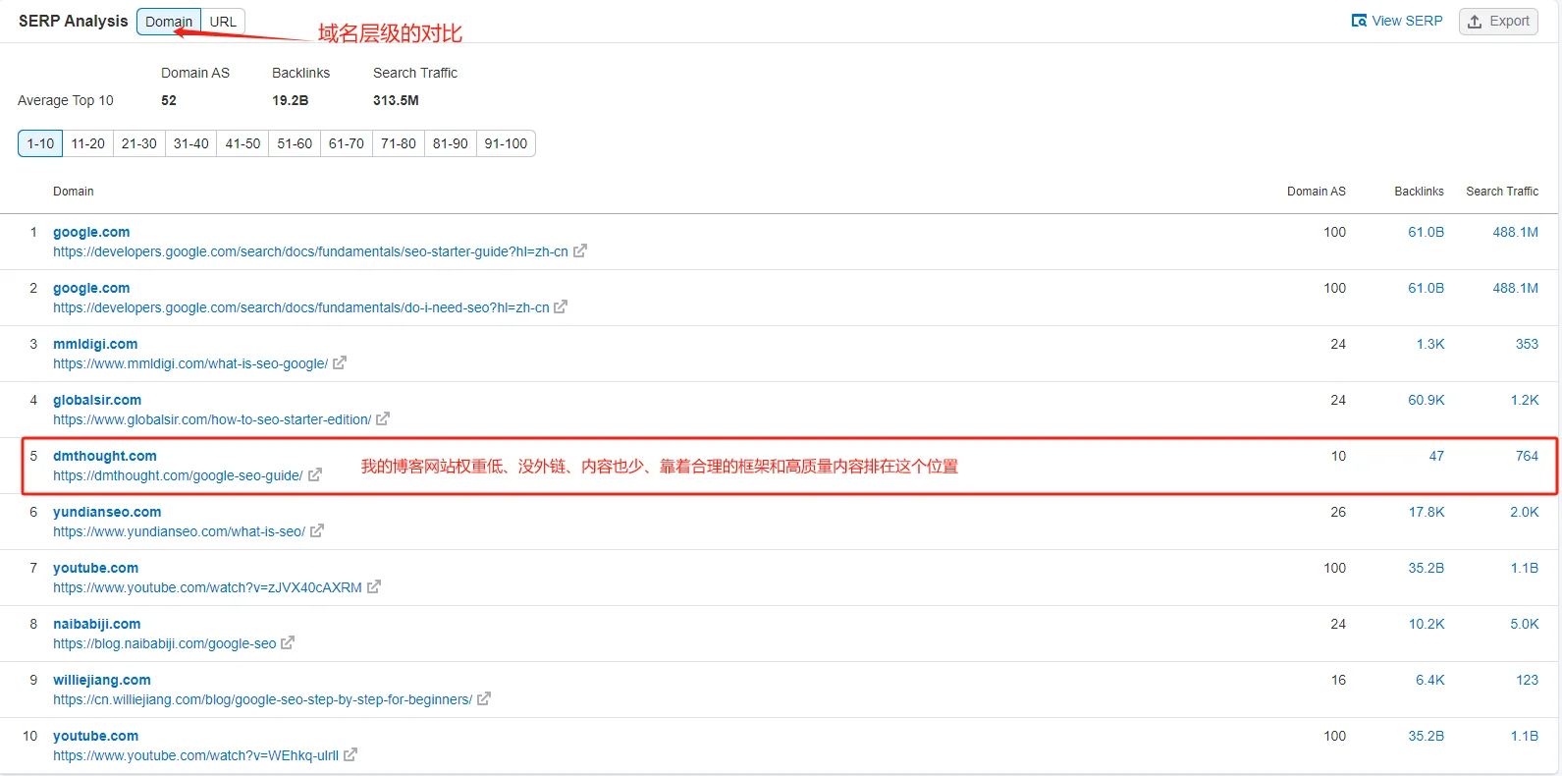
Task: Open external link icon for globalsir URL
Action: point(383,419)
